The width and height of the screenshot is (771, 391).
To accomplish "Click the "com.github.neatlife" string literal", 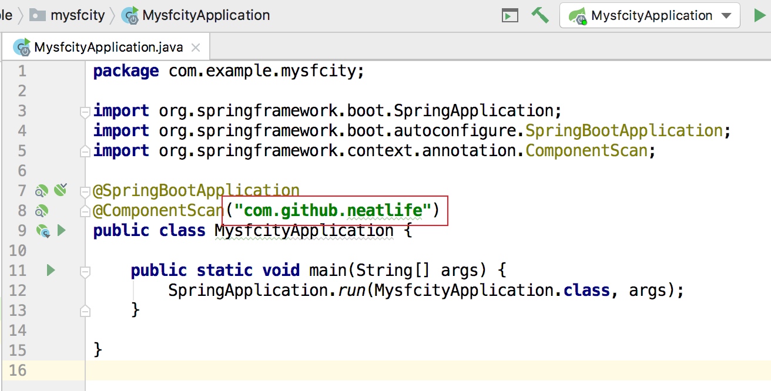I will pos(333,211).
